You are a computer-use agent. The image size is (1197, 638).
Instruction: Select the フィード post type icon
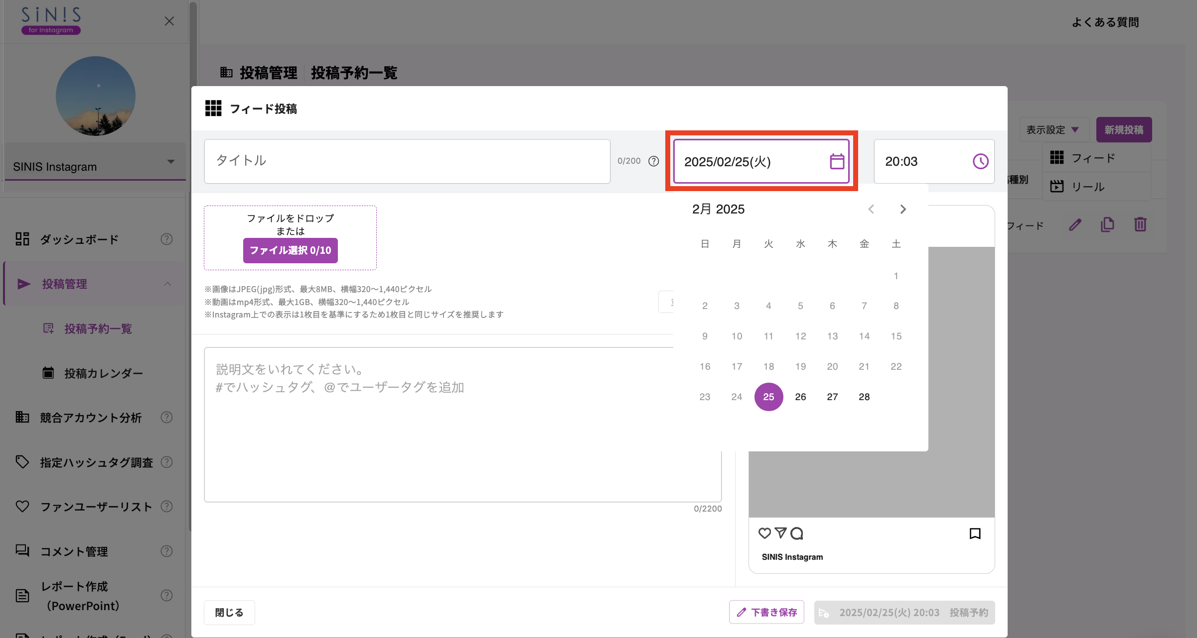[1057, 157]
